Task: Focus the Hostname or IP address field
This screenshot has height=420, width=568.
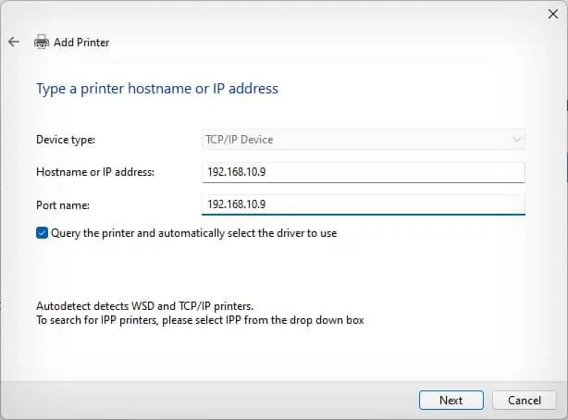Action: tap(363, 172)
